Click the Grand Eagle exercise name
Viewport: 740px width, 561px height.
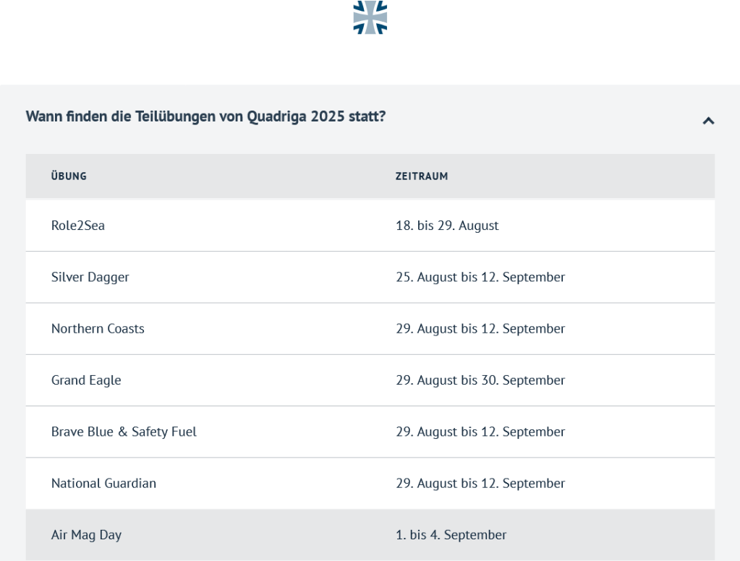click(86, 380)
